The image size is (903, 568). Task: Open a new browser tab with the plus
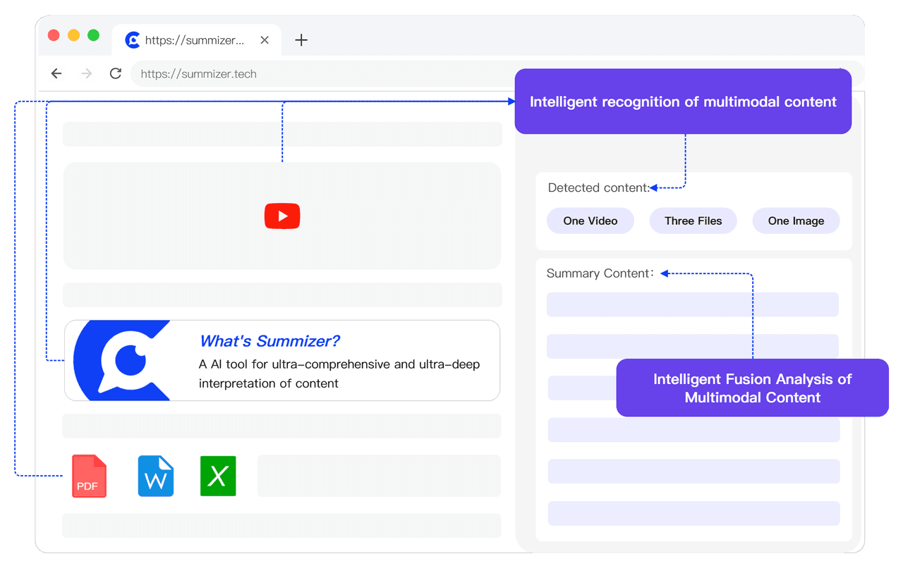pos(301,40)
